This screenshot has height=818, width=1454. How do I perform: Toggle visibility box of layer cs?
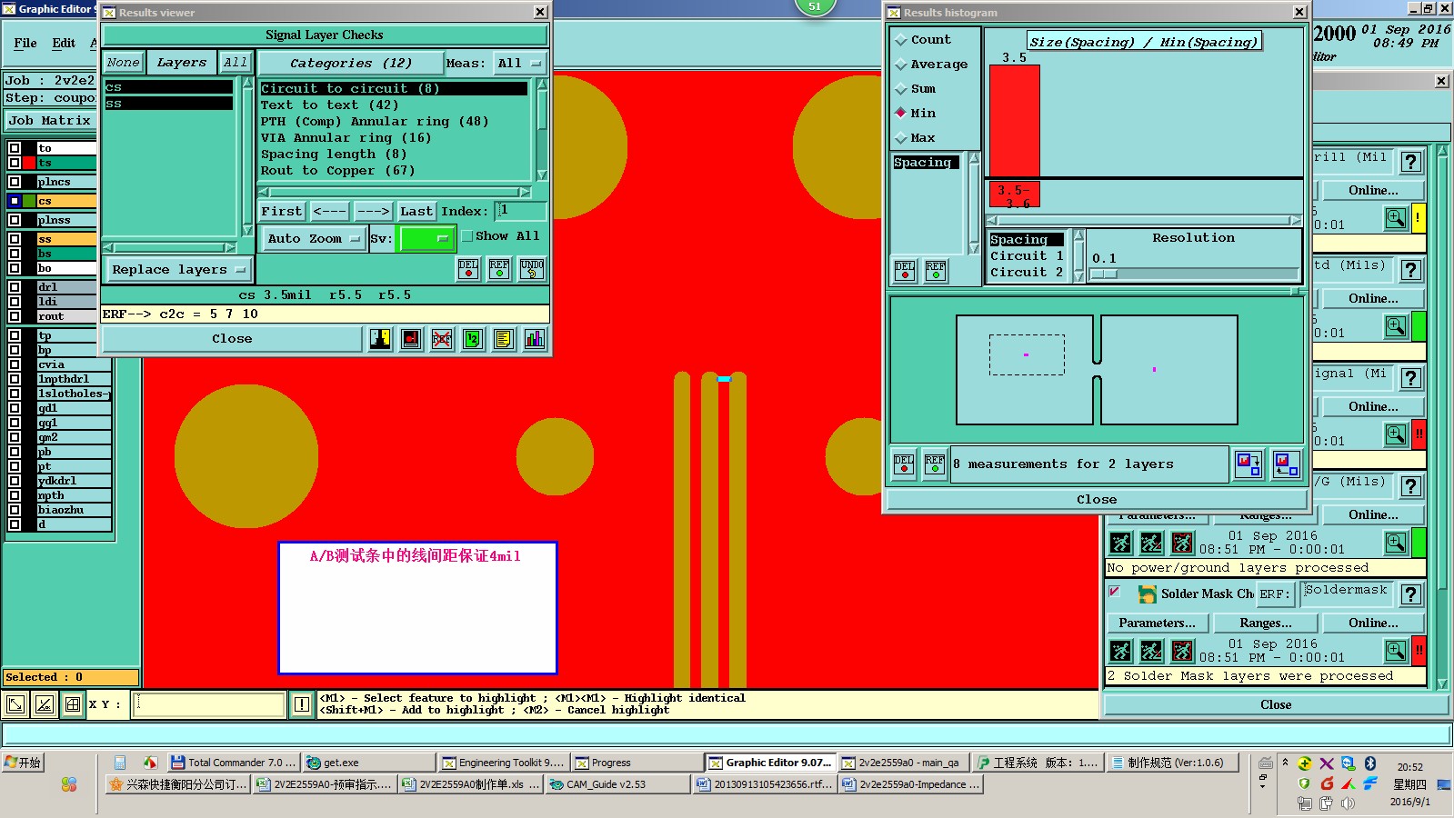(x=15, y=201)
